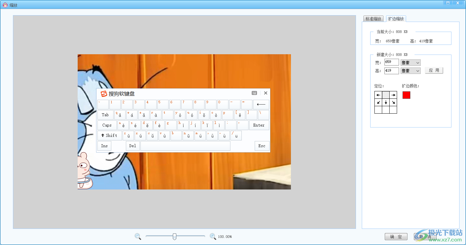Viewport: 466px width, 245px height.
Task: Click the zoom out magnifier icon
Action: pyautogui.click(x=138, y=237)
